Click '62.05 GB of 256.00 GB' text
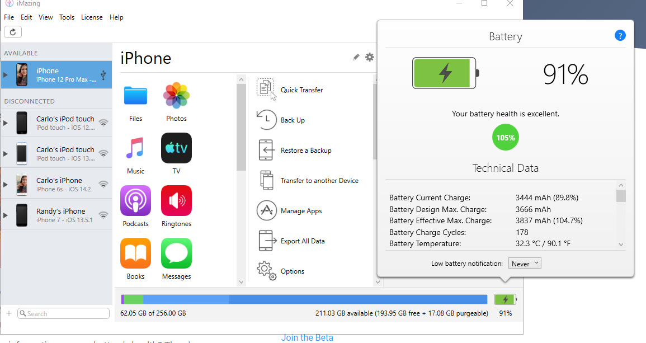 click(x=153, y=313)
